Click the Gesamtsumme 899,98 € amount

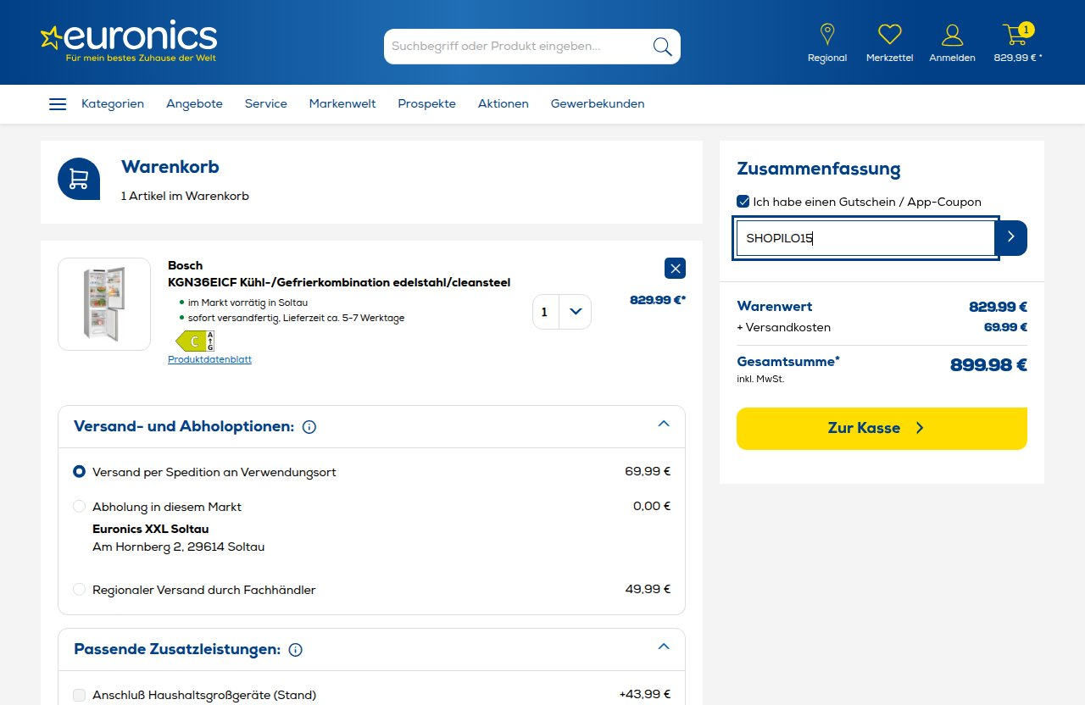pos(988,365)
